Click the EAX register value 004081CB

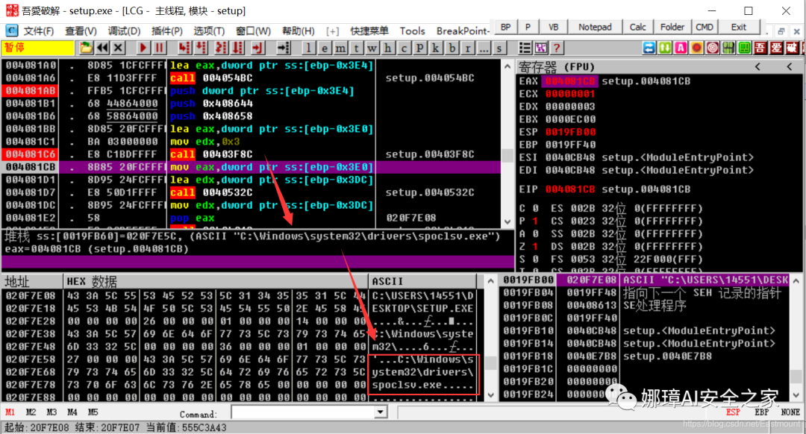pos(570,81)
